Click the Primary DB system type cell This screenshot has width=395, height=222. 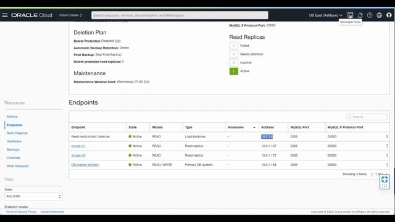(x=199, y=165)
